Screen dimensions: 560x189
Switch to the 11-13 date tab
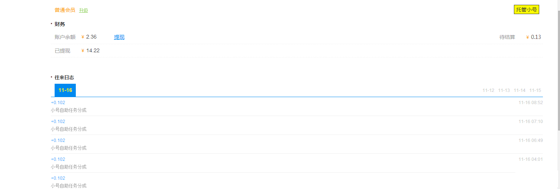pos(504,90)
